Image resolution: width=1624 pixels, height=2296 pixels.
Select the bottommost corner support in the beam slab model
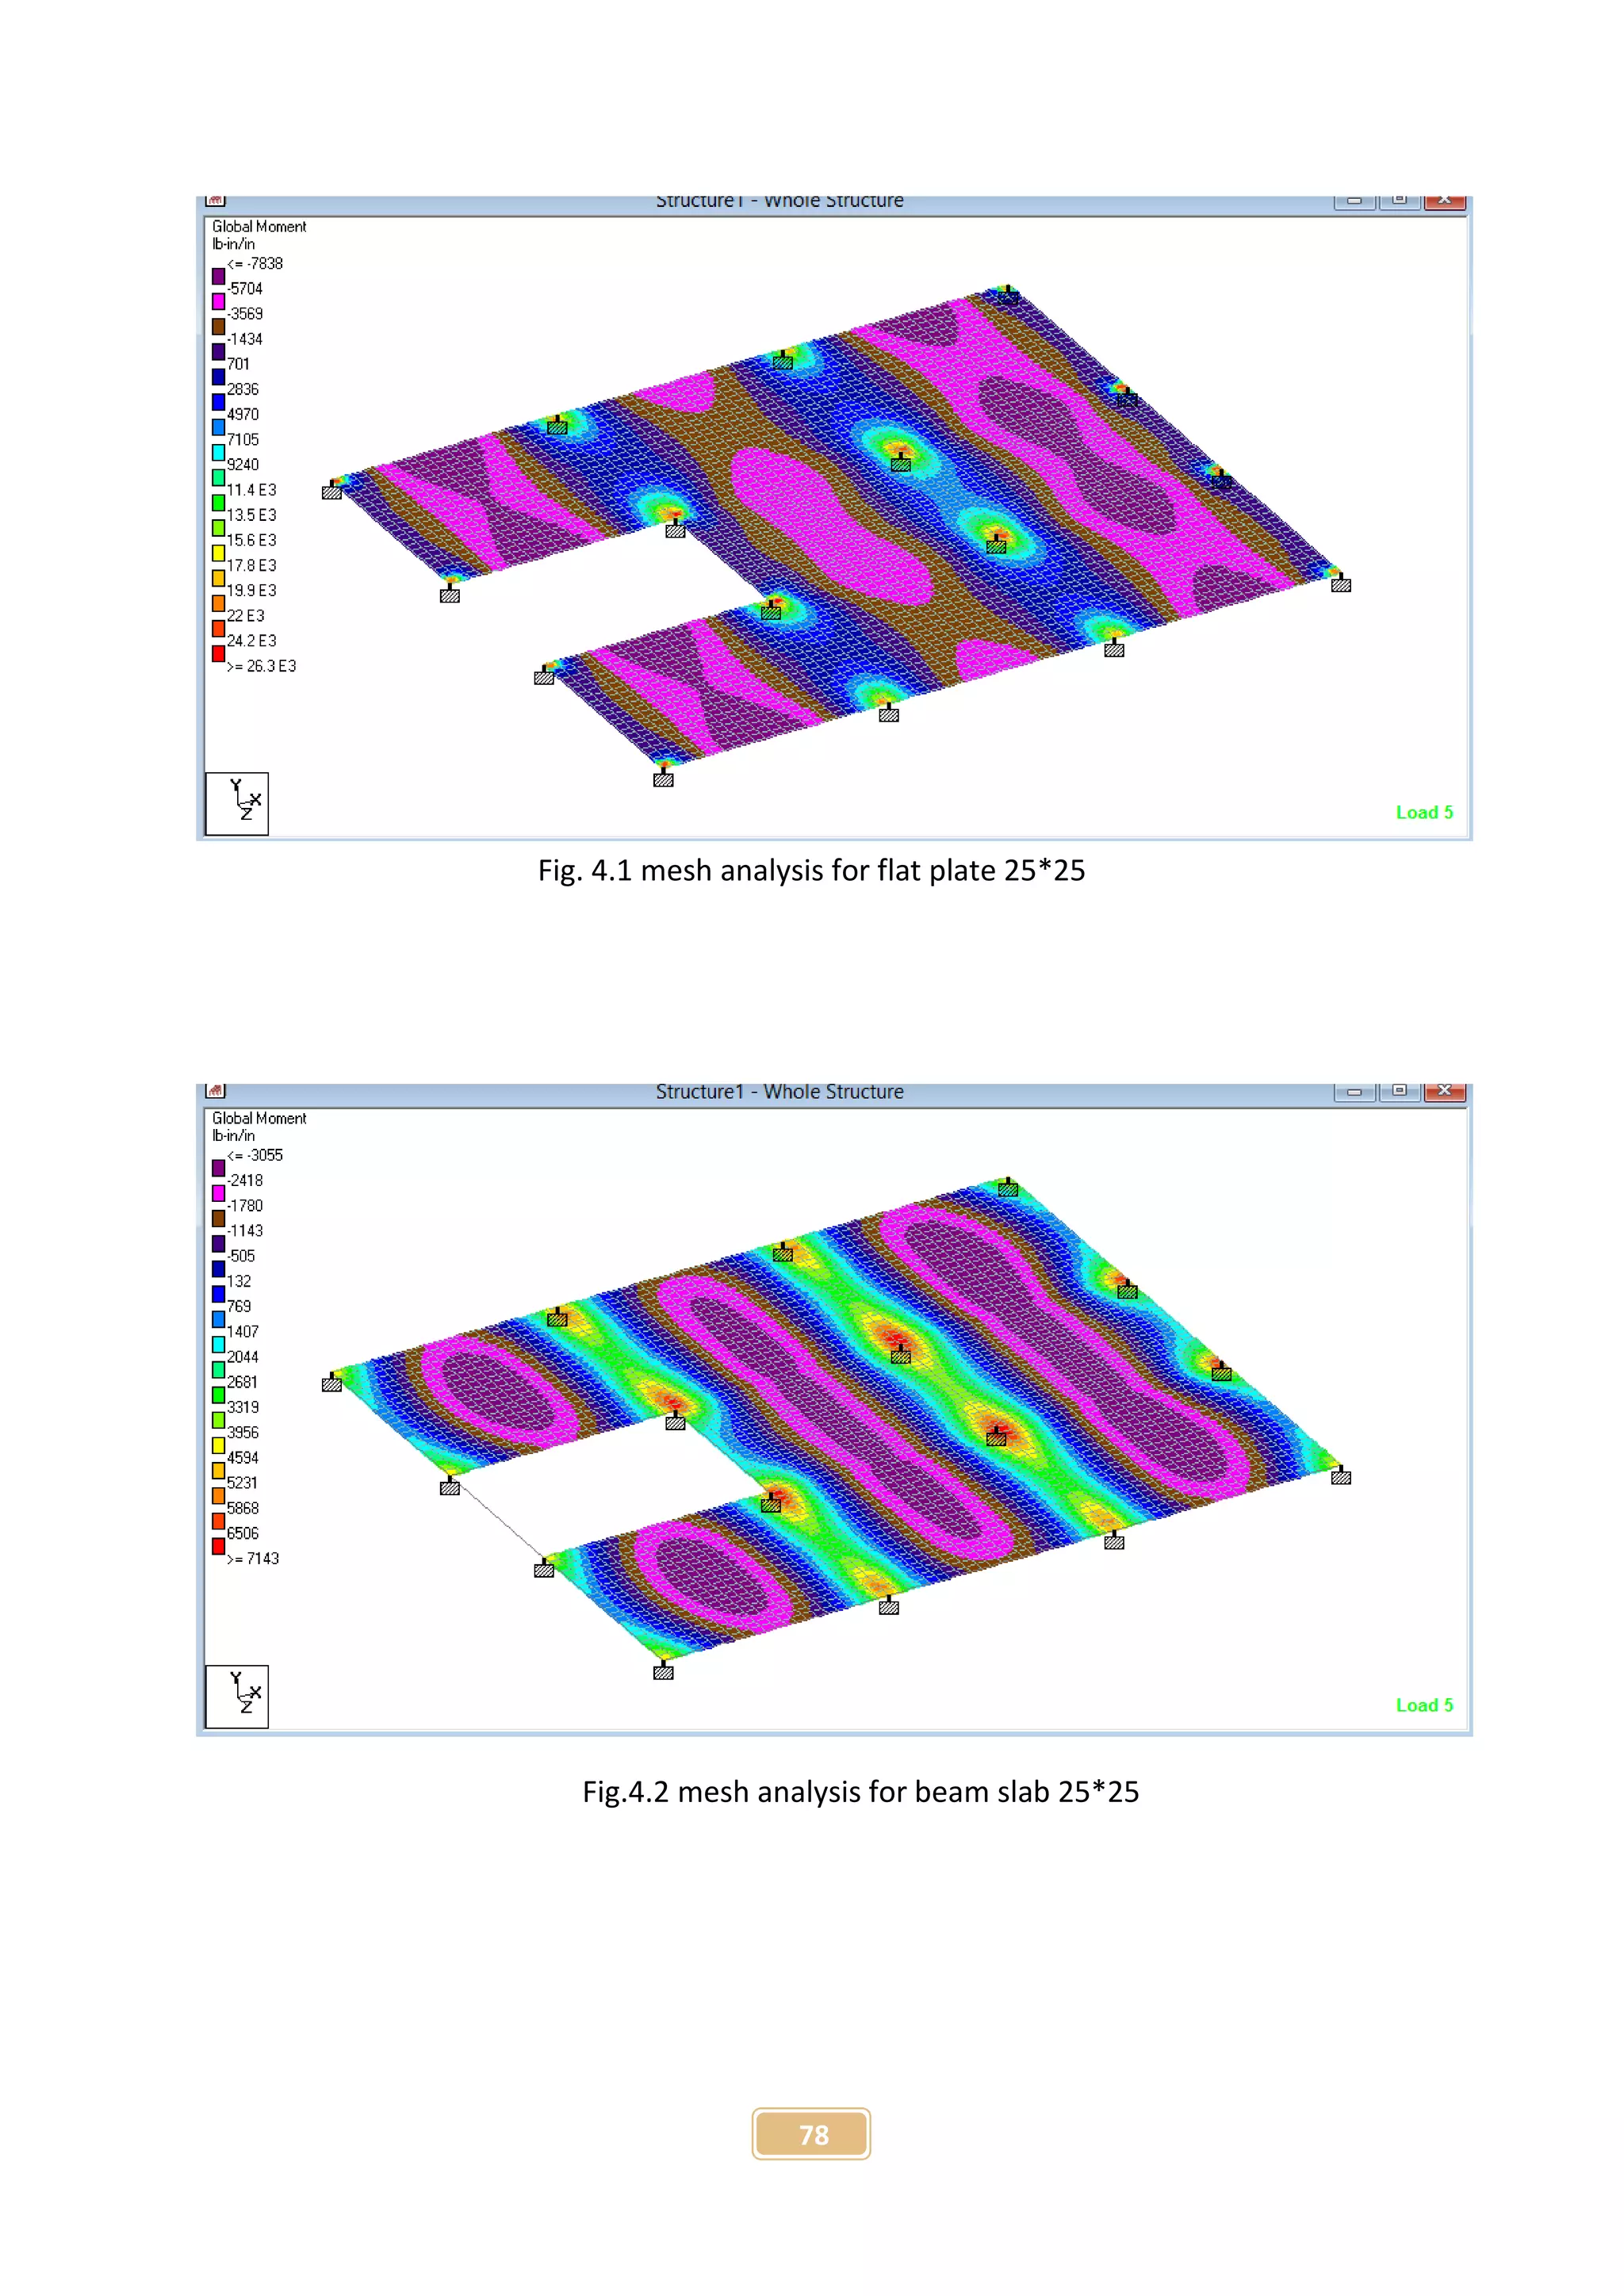[663, 1673]
